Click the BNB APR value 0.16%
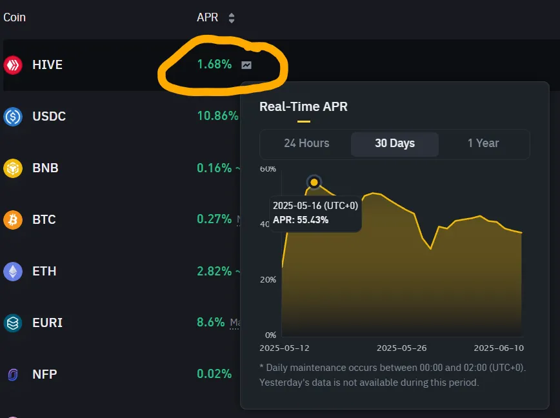This screenshot has height=418, width=560. point(214,168)
